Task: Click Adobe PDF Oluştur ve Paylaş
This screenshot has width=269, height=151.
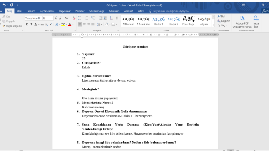Action: tap(242, 22)
